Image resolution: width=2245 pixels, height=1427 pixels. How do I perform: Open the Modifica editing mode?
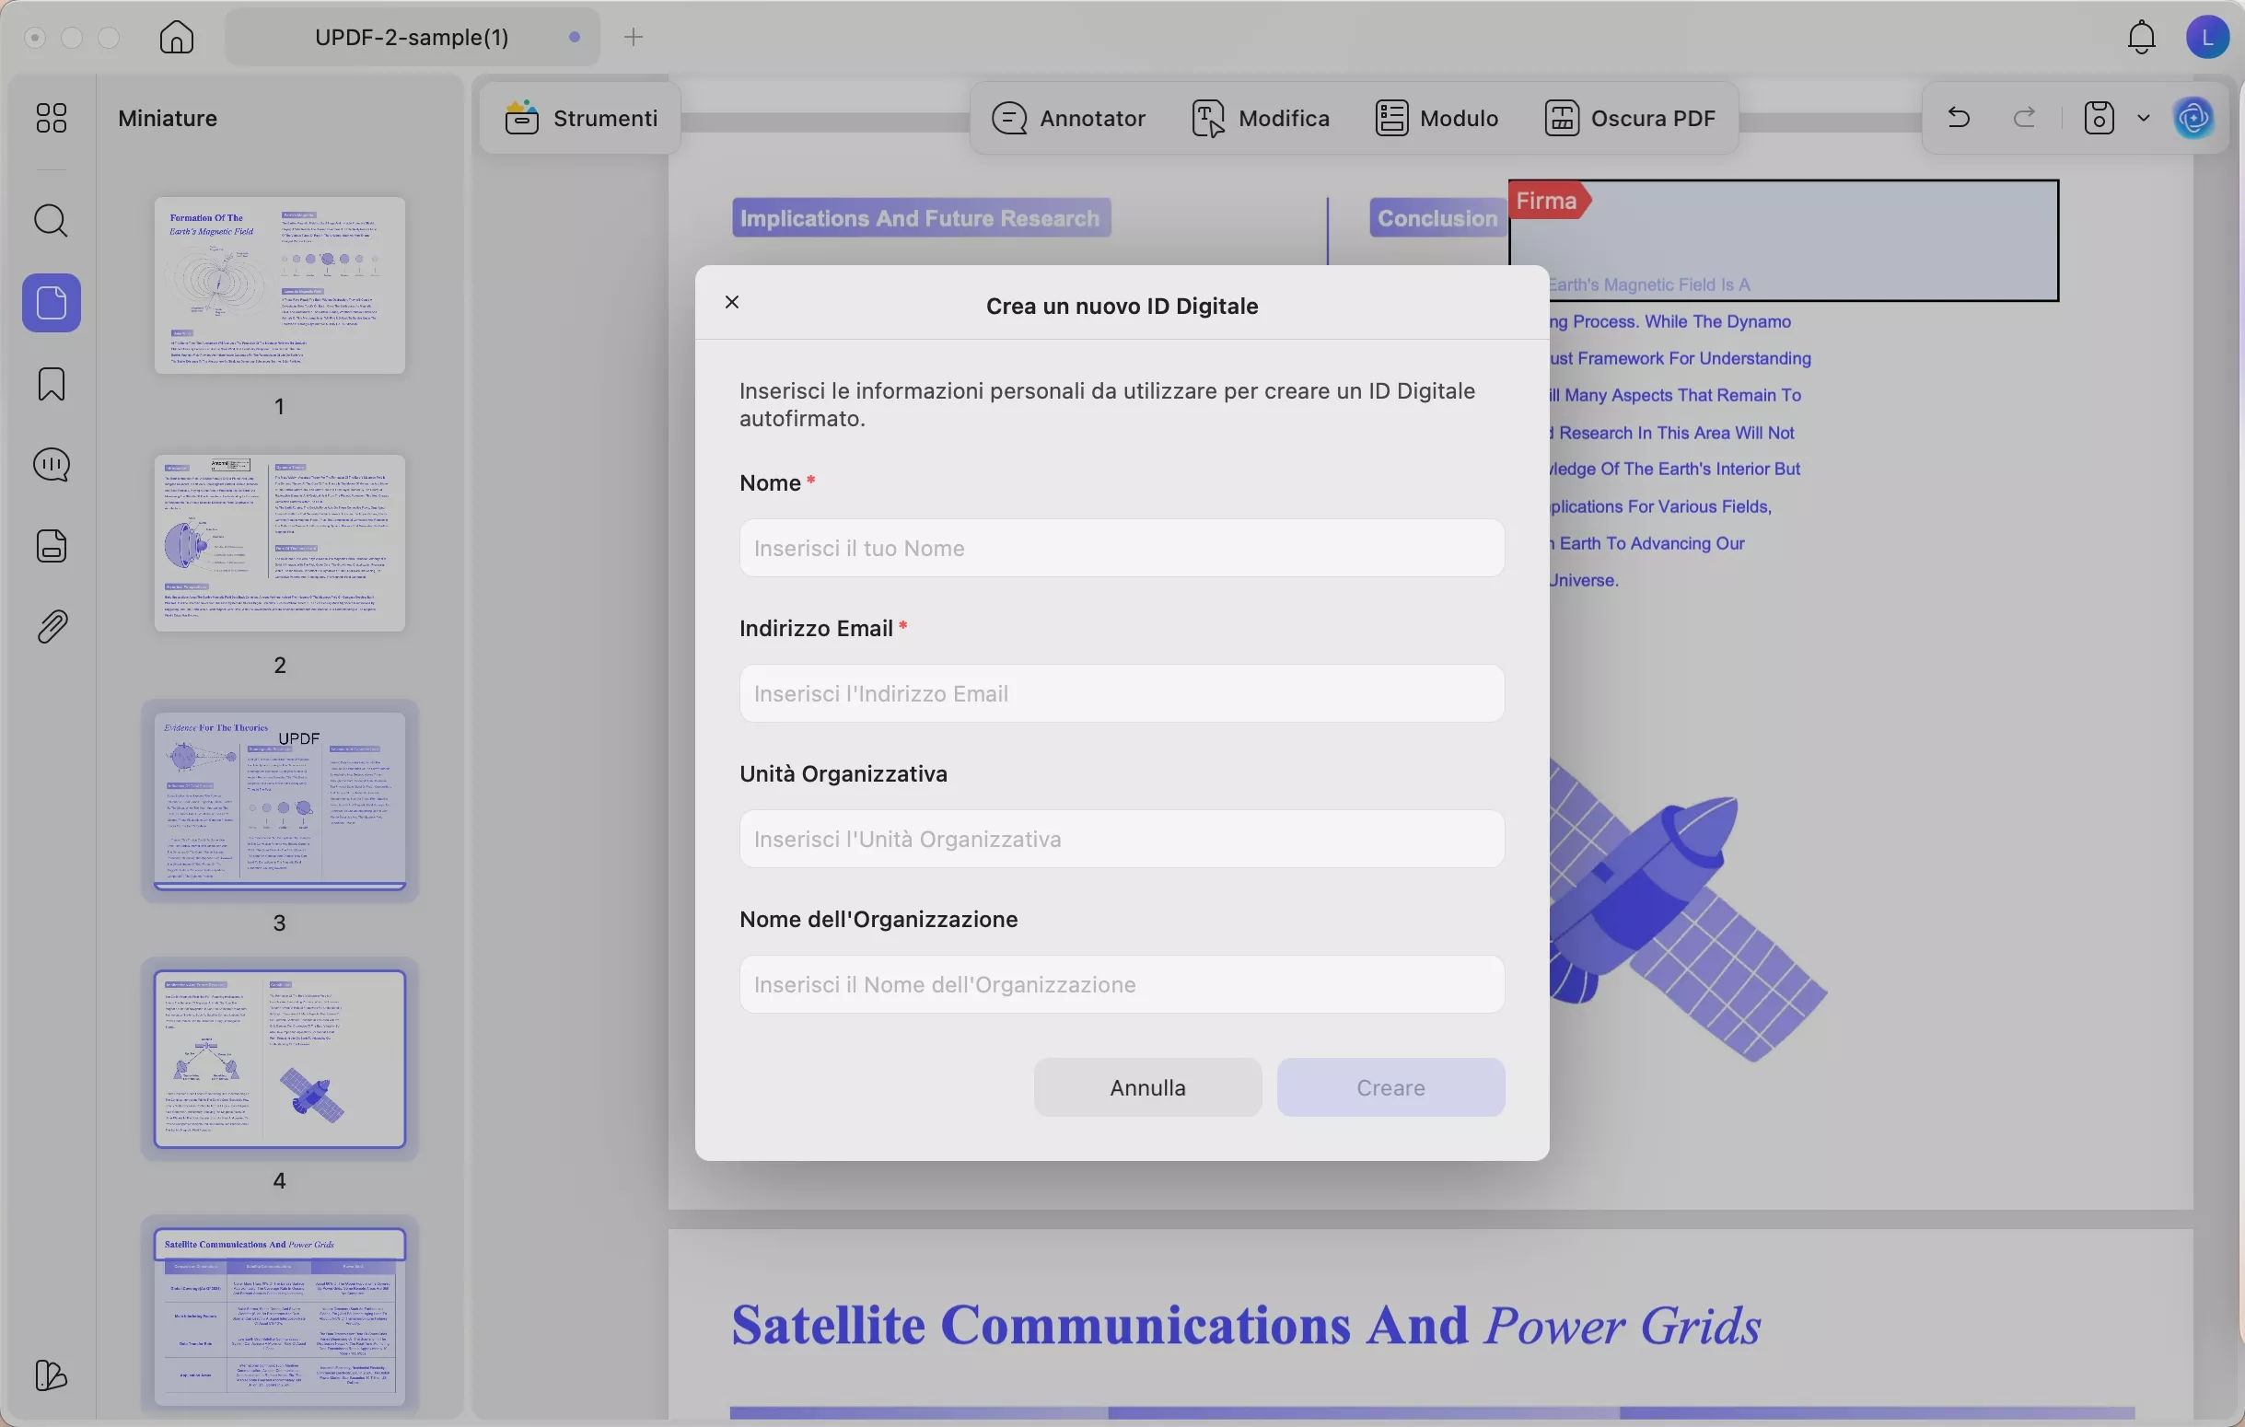pos(1260,118)
